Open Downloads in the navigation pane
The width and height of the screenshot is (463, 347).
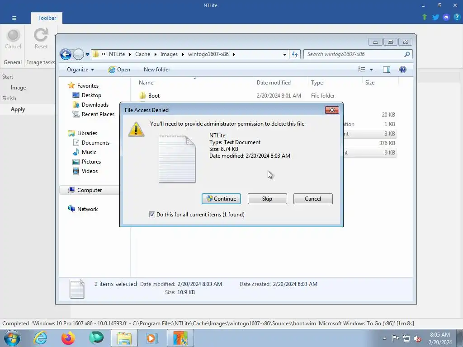click(95, 105)
